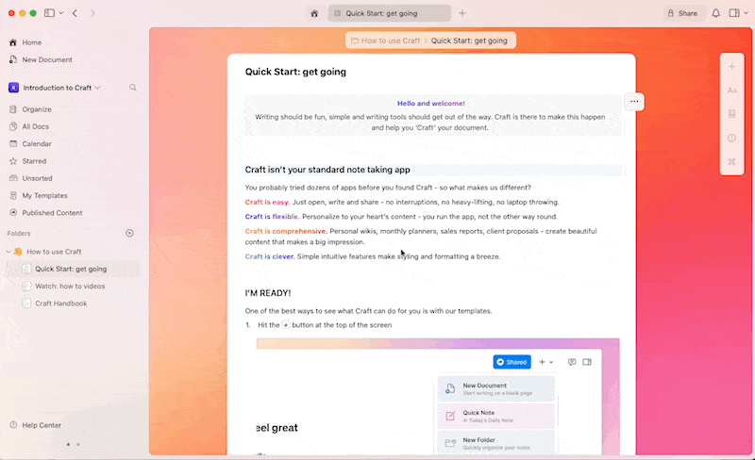
Task: Open the home tab icon
Action: [314, 13]
